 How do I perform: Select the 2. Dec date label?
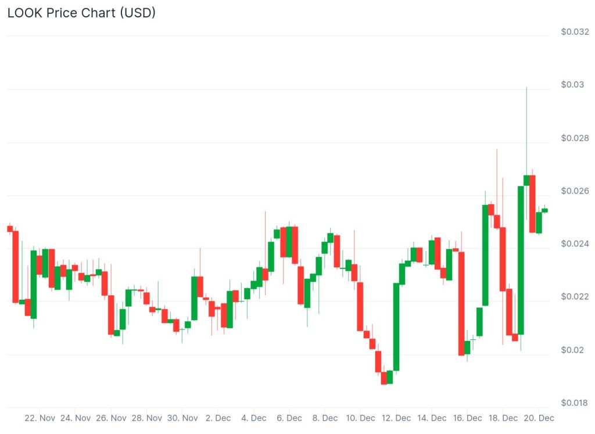point(220,418)
